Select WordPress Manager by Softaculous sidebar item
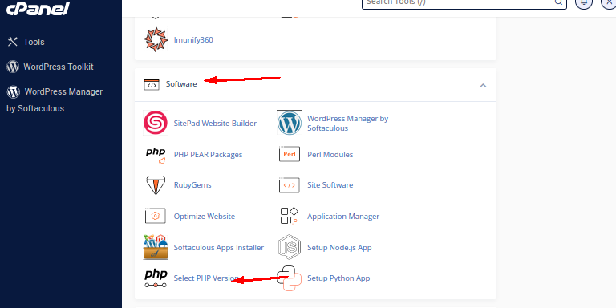 (x=55, y=99)
